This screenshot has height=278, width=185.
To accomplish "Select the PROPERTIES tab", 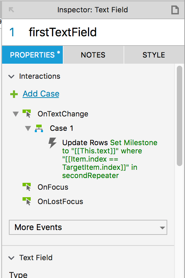I will 32,55.
